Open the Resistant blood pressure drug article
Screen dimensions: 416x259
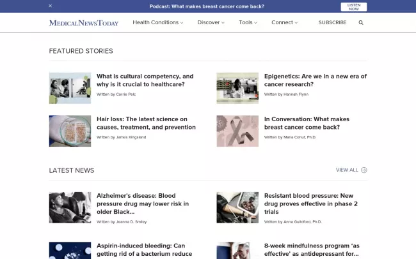pos(311,204)
